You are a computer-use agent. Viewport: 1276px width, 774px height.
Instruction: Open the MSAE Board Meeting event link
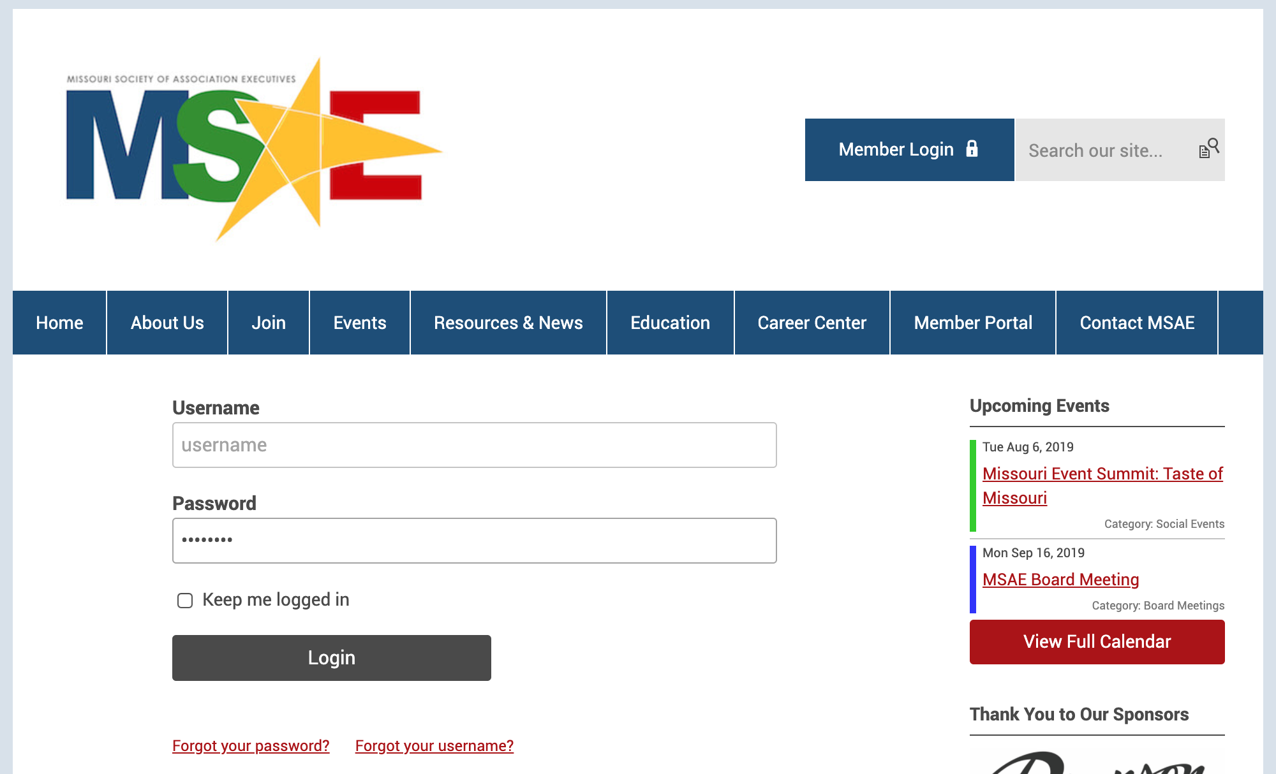pos(1061,580)
